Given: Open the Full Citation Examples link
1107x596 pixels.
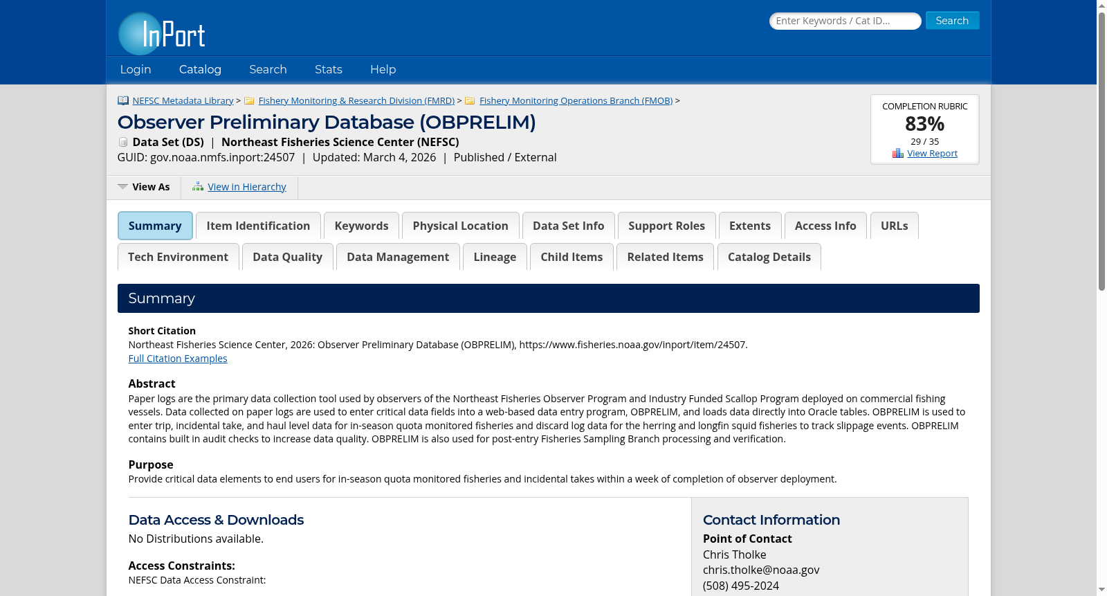Looking at the screenshot, I should click(178, 359).
